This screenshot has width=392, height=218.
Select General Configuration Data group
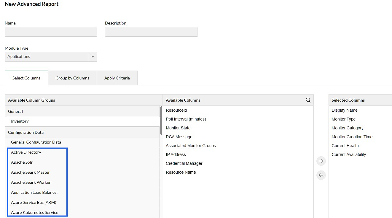36,142
